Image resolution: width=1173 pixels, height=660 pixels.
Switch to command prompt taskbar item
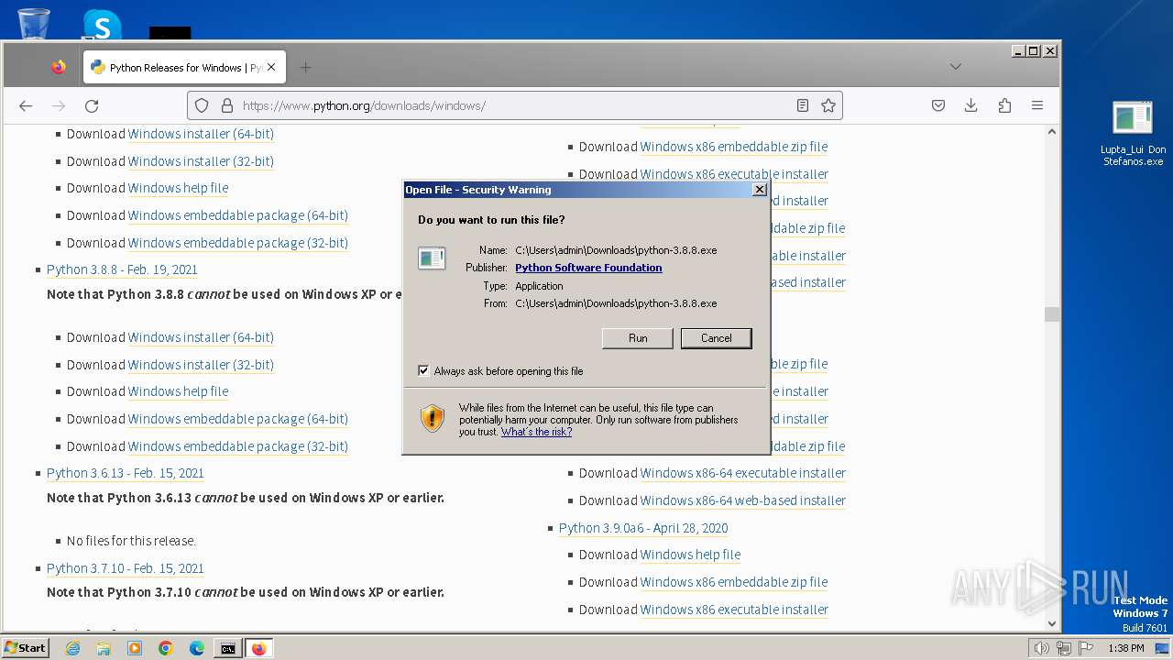(x=227, y=648)
